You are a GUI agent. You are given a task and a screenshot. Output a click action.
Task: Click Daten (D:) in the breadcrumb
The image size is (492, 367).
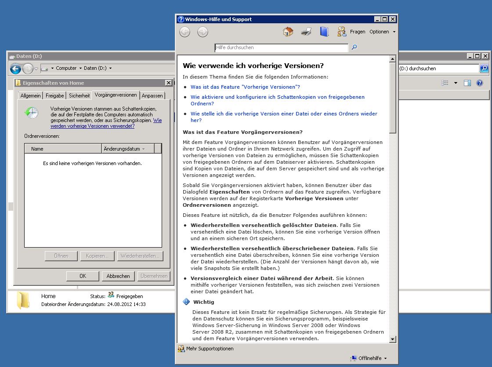tap(95, 68)
